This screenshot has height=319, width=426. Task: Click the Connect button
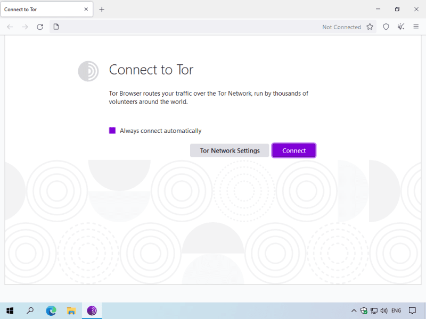(x=294, y=150)
